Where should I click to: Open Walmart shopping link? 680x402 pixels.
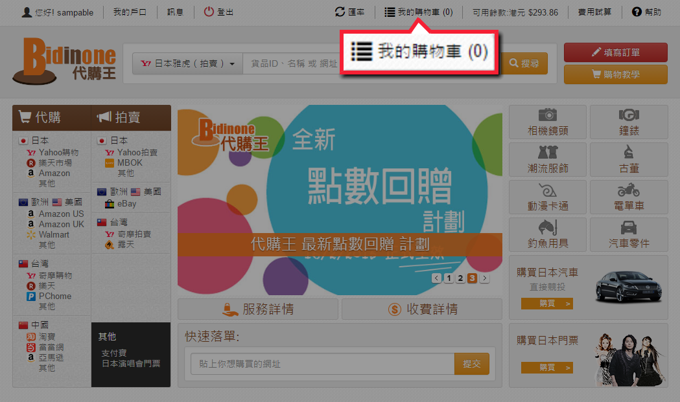pyautogui.click(x=48, y=235)
